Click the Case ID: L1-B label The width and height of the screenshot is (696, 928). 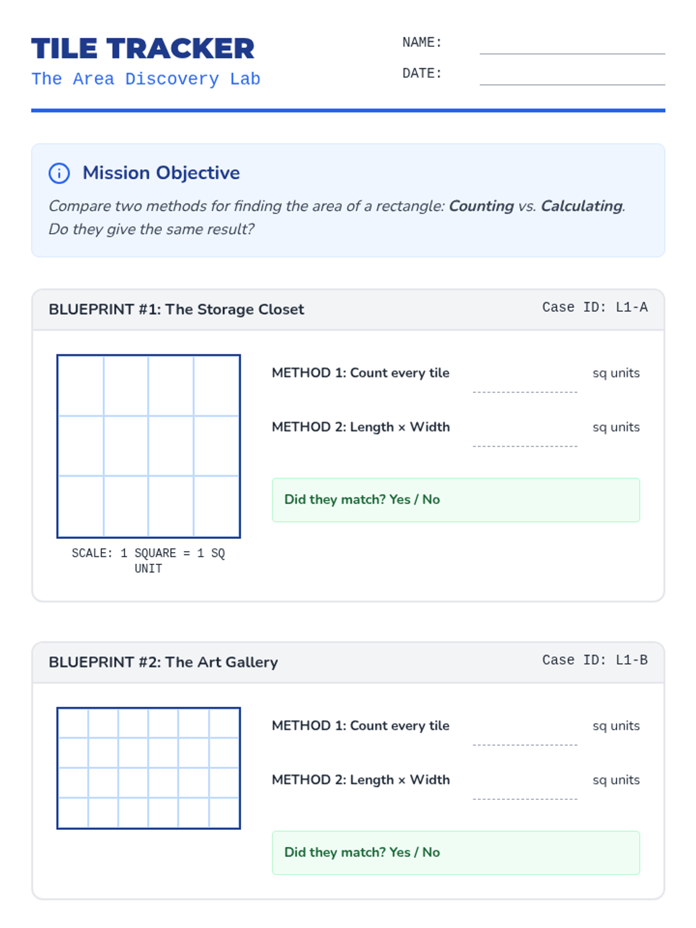[594, 660]
